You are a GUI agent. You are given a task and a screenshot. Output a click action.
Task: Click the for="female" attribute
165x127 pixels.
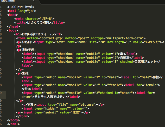click(x=147, y=85)
